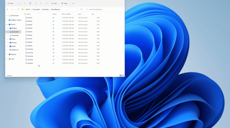Sort by Date modified column header
This screenshot has width=230, height=128.
pyautogui.click(x=66, y=14)
